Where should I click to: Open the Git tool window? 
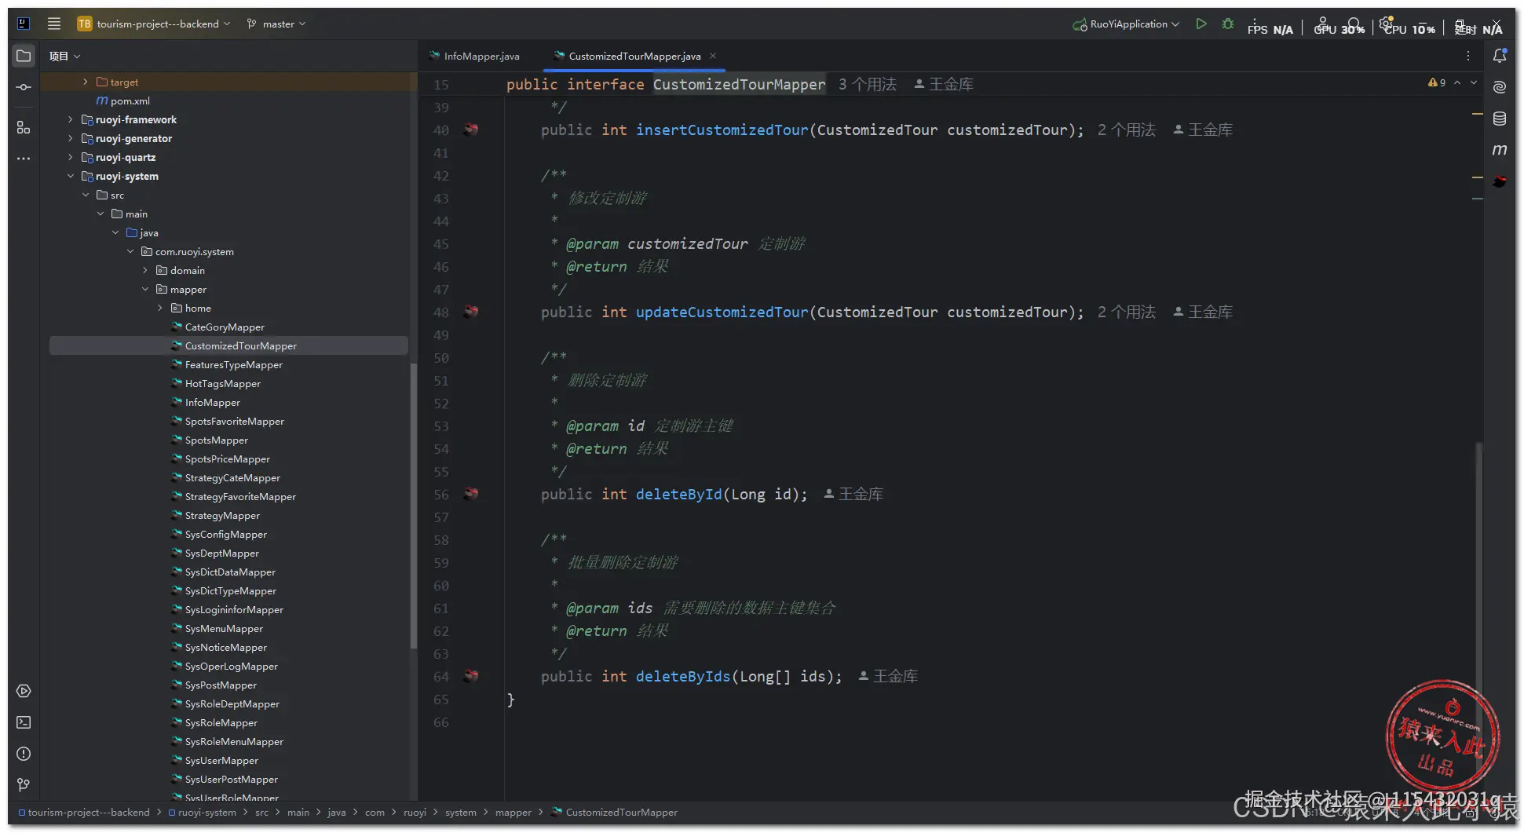pyautogui.click(x=24, y=785)
